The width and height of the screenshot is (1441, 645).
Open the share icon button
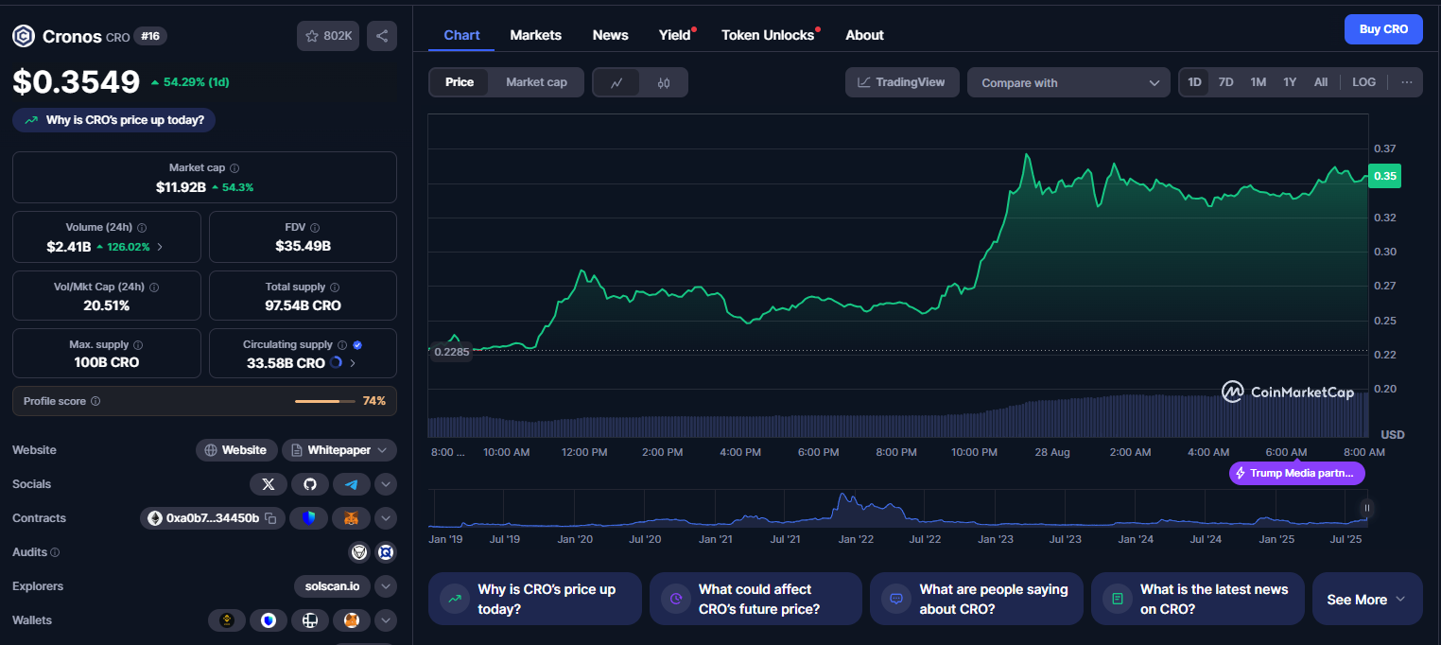pos(382,36)
